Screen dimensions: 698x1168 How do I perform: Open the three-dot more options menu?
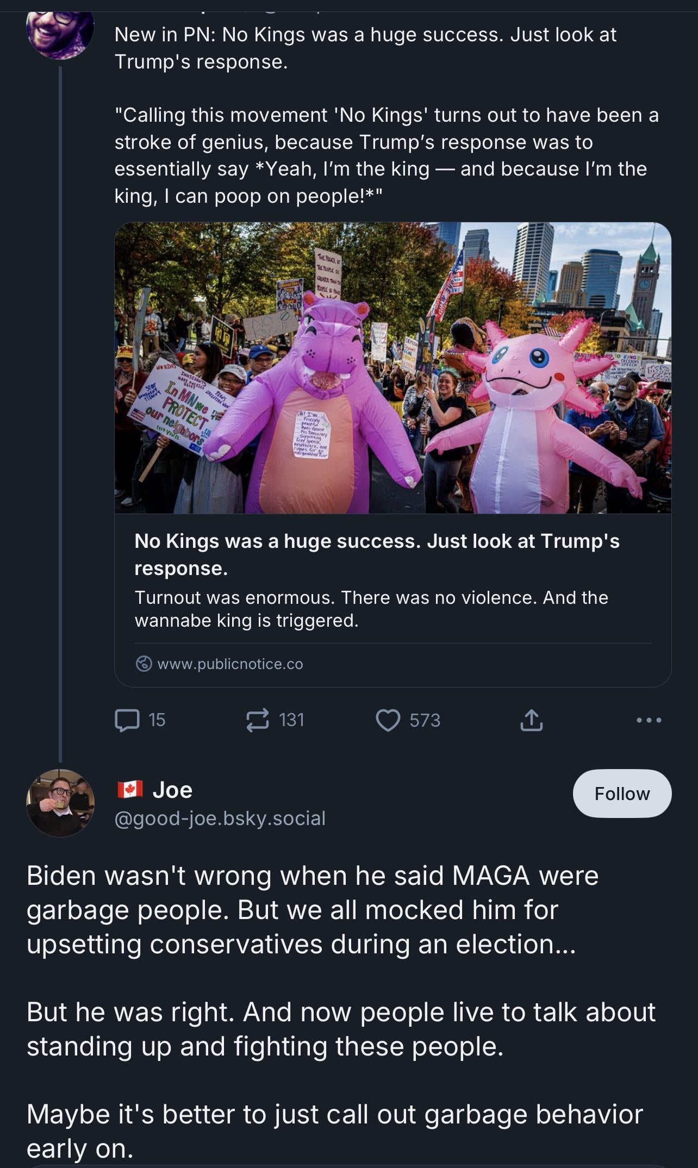tap(649, 720)
